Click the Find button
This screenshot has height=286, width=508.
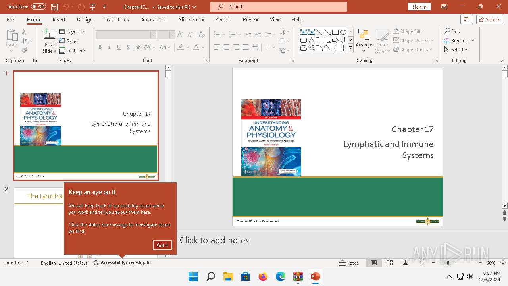coord(452,31)
